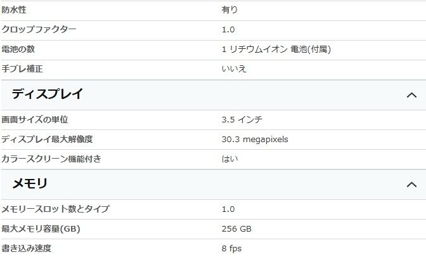
Task: Click the 3.5 インチ value
Action: coord(242,120)
